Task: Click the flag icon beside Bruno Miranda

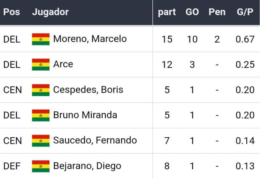Action: click(x=41, y=115)
